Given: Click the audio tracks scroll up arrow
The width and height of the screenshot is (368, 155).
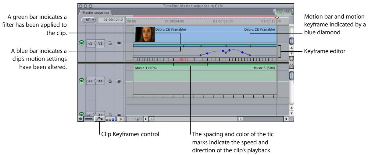Looking at the screenshot, I should tap(291, 108).
